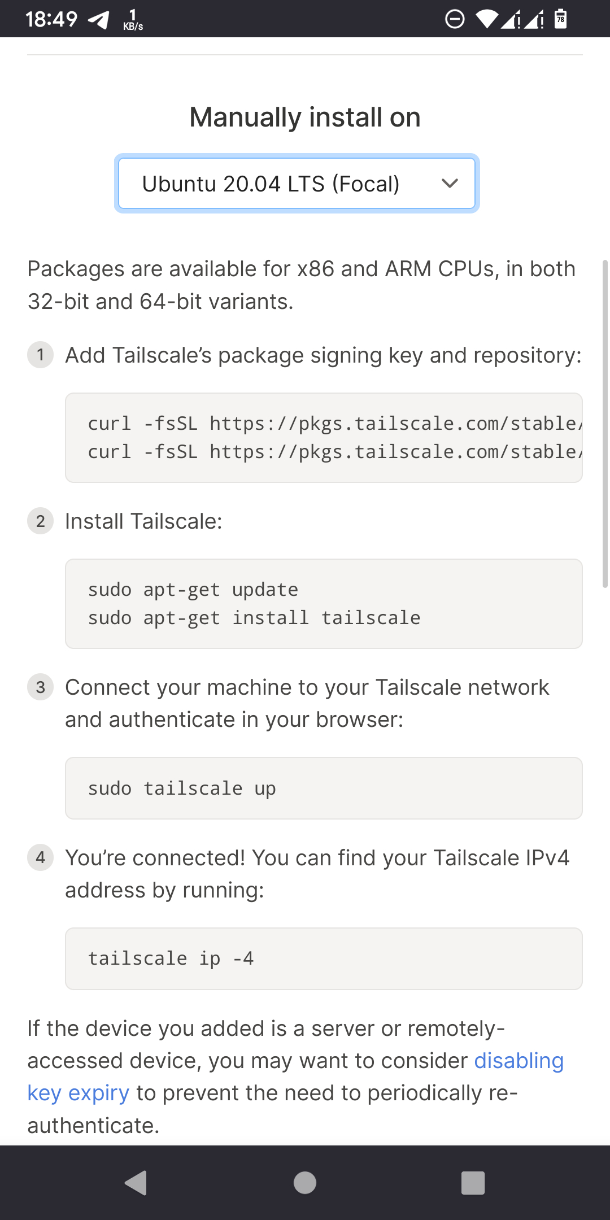Viewport: 610px width, 1220px height.
Task: Tap the 'sudo tailscale up' code block
Action: click(x=324, y=788)
